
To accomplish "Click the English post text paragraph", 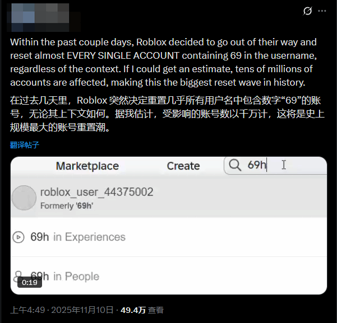I will click(163, 62).
